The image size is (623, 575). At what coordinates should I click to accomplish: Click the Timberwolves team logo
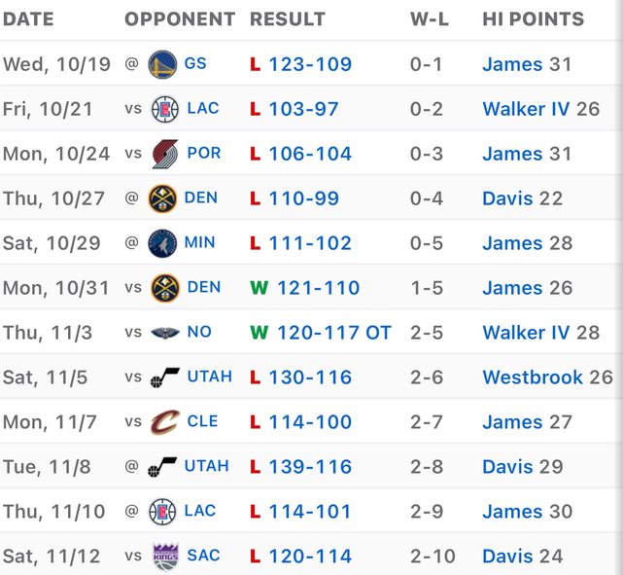[x=162, y=243]
